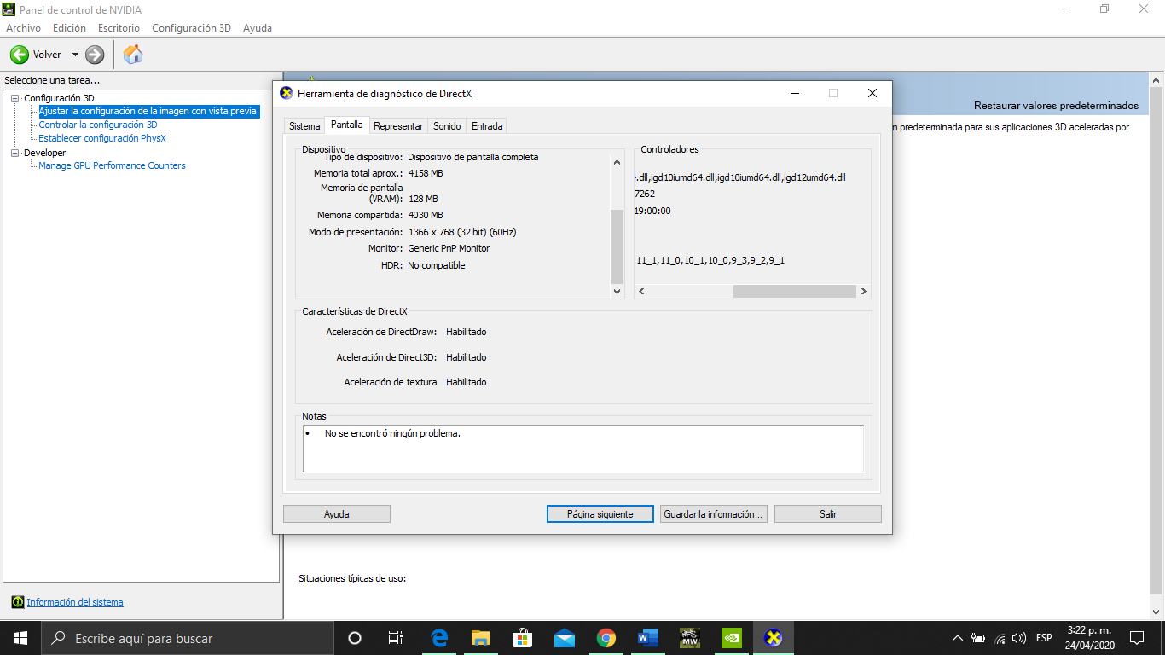Click the taskbar search box
This screenshot has height=655, width=1165.
pos(188,638)
